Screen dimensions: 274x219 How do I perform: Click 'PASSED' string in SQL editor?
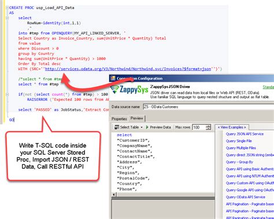(43, 109)
